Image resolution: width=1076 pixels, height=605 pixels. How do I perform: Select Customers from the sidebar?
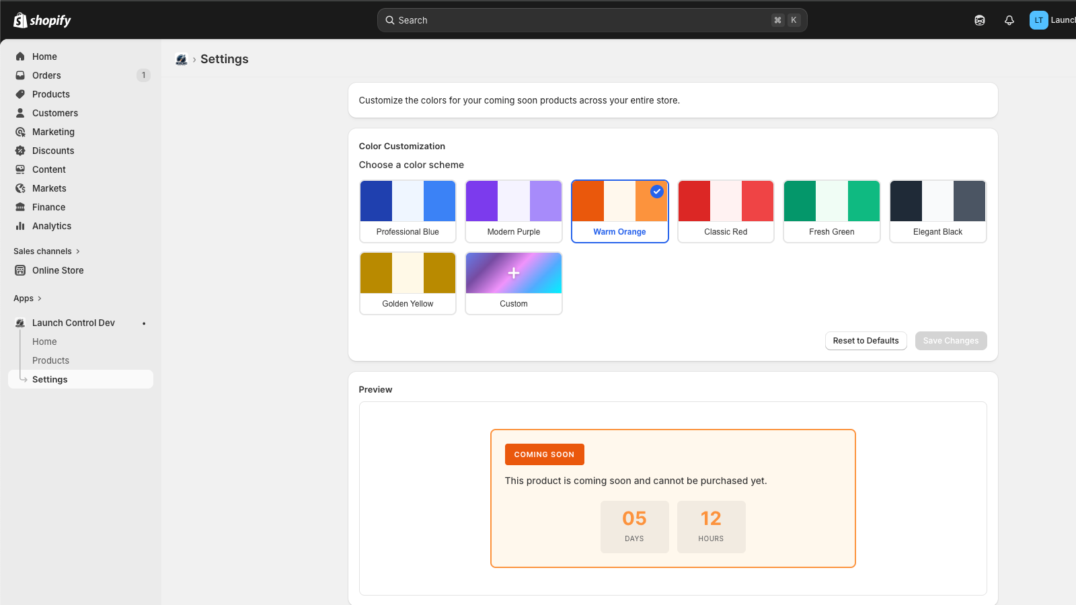[54, 113]
